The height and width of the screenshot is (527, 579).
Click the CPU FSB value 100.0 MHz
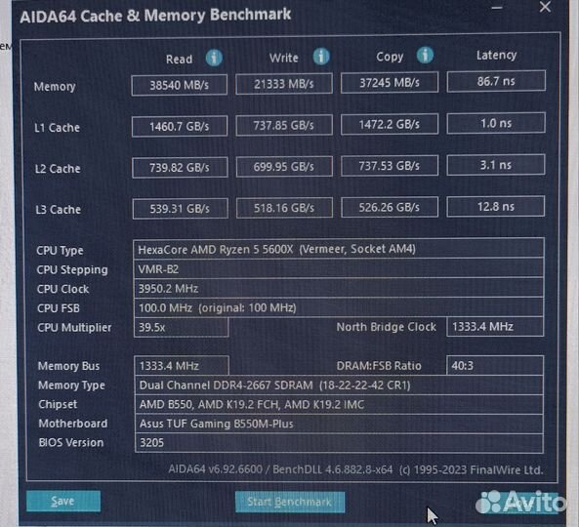coord(338,307)
